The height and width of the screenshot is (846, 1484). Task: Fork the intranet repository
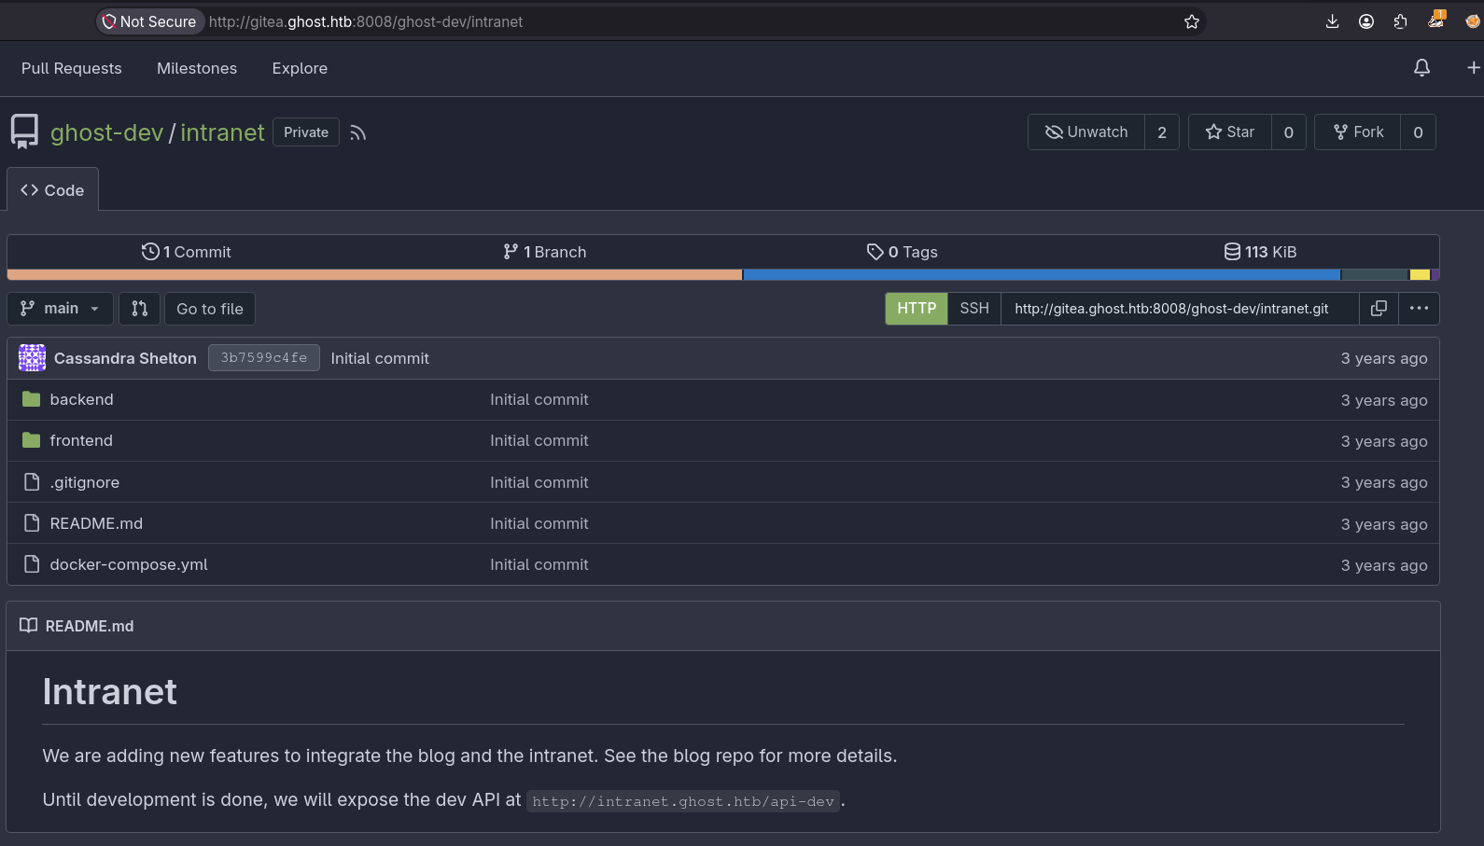pos(1358,132)
